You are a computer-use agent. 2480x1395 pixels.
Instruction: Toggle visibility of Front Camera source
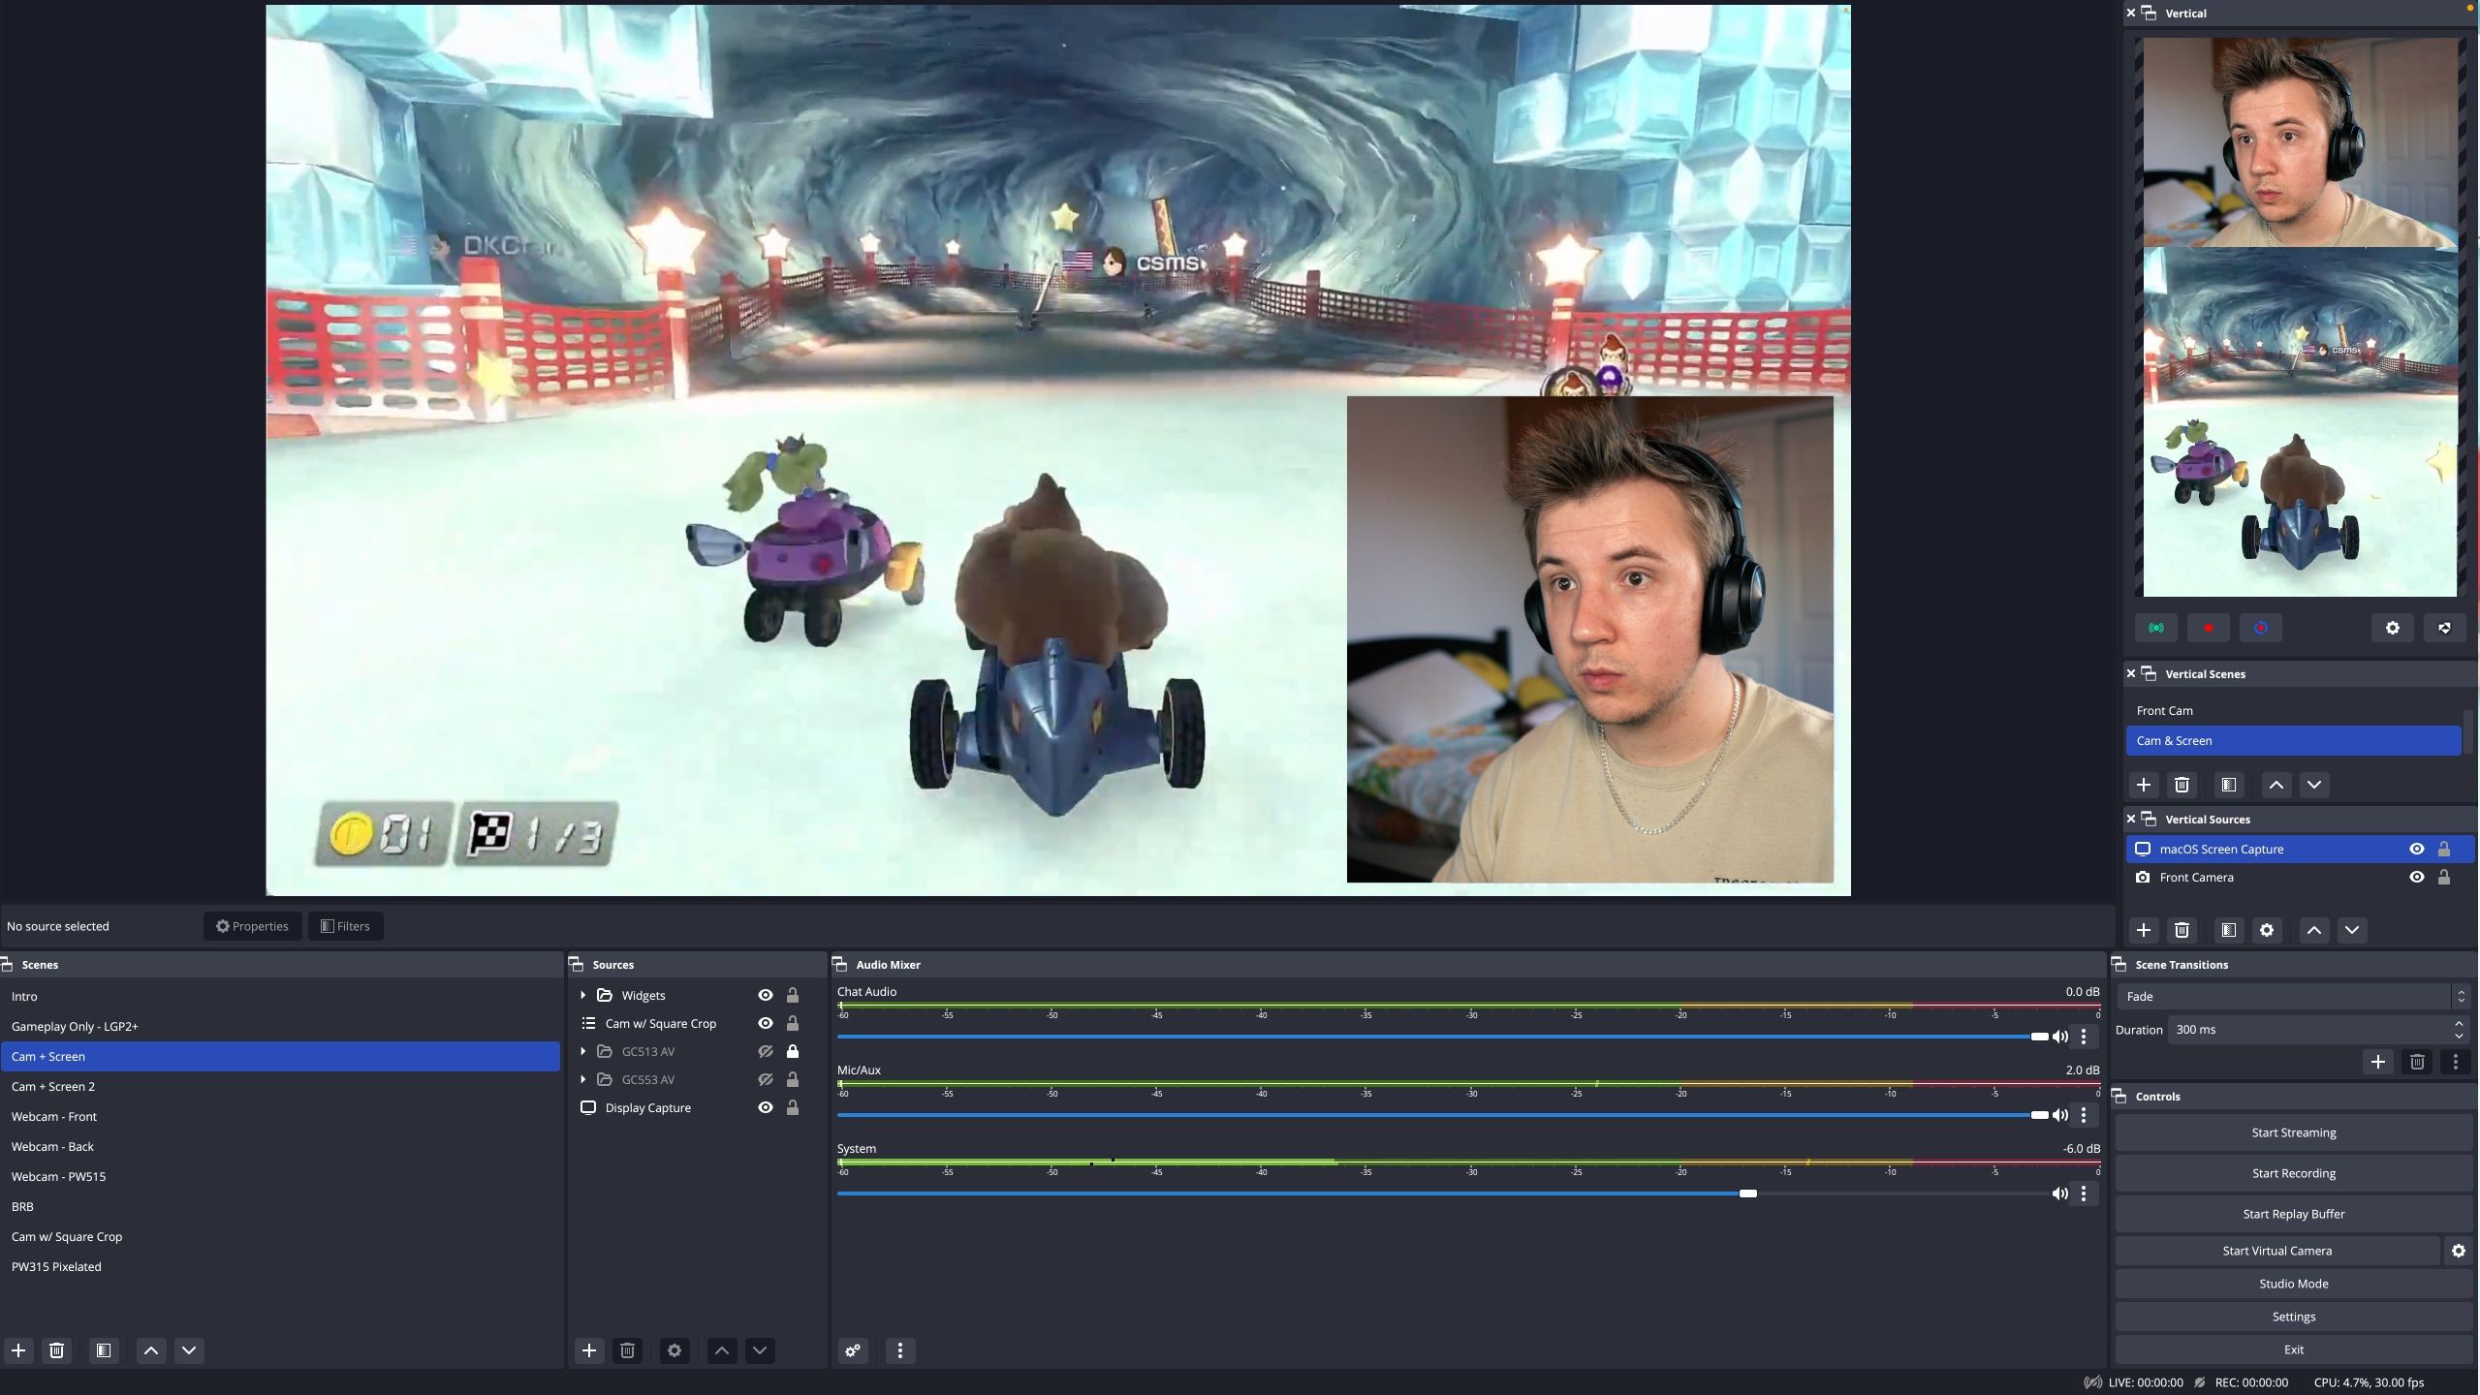click(2416, 877)
